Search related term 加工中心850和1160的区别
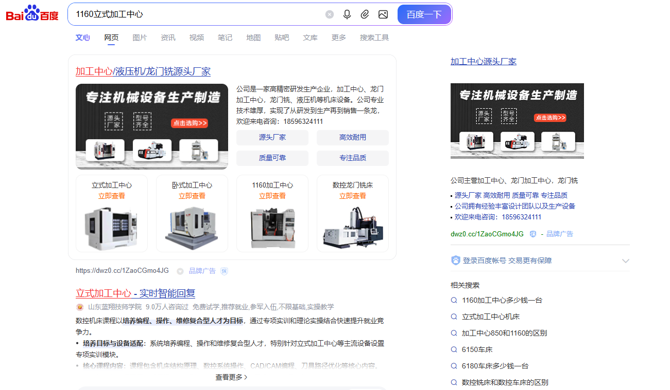The height and width of the screenshot is (390, 670). 504,333
